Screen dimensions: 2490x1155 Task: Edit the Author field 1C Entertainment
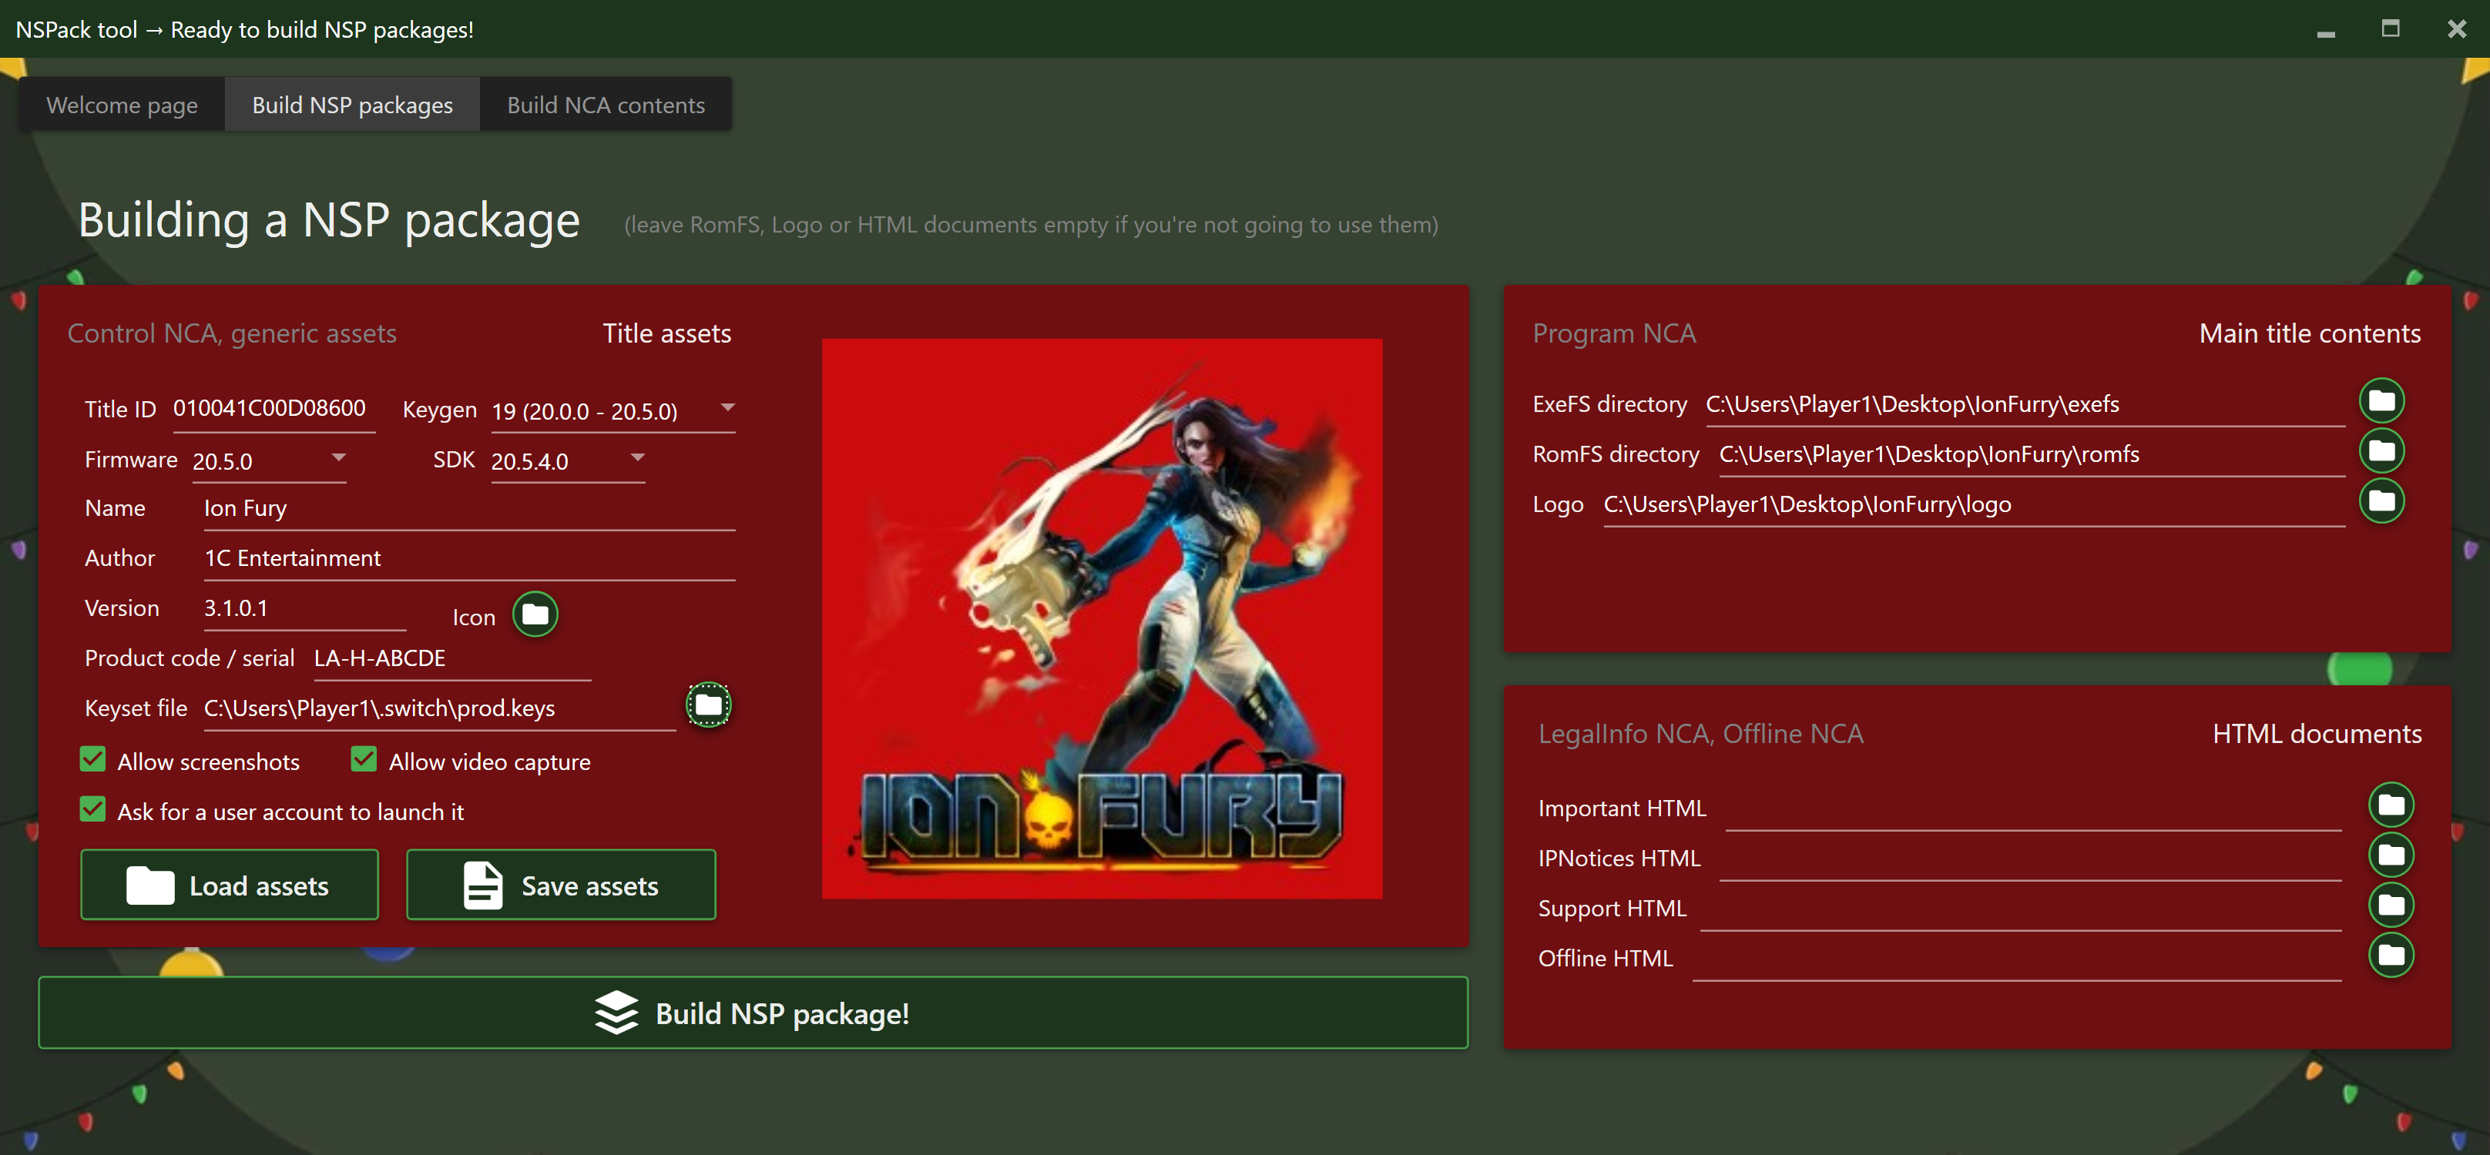click(x=469, y=559)
